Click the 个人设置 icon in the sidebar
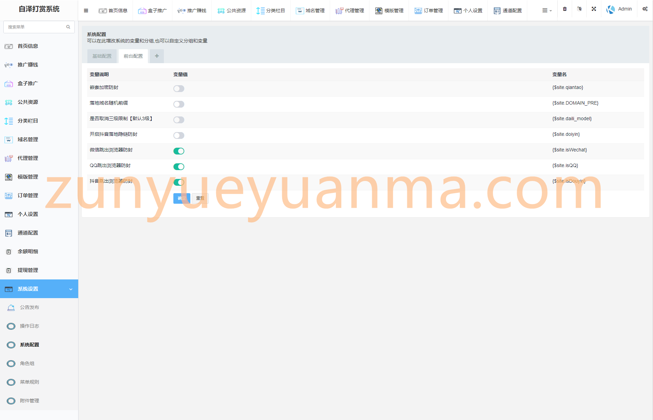653x420 pixels. [9, 214]
